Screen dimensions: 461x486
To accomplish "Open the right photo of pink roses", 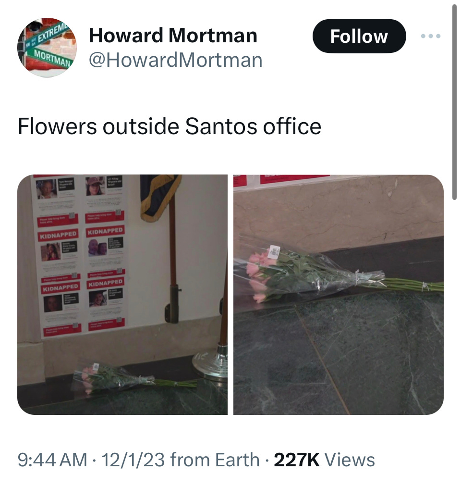I will pos(339,295).
